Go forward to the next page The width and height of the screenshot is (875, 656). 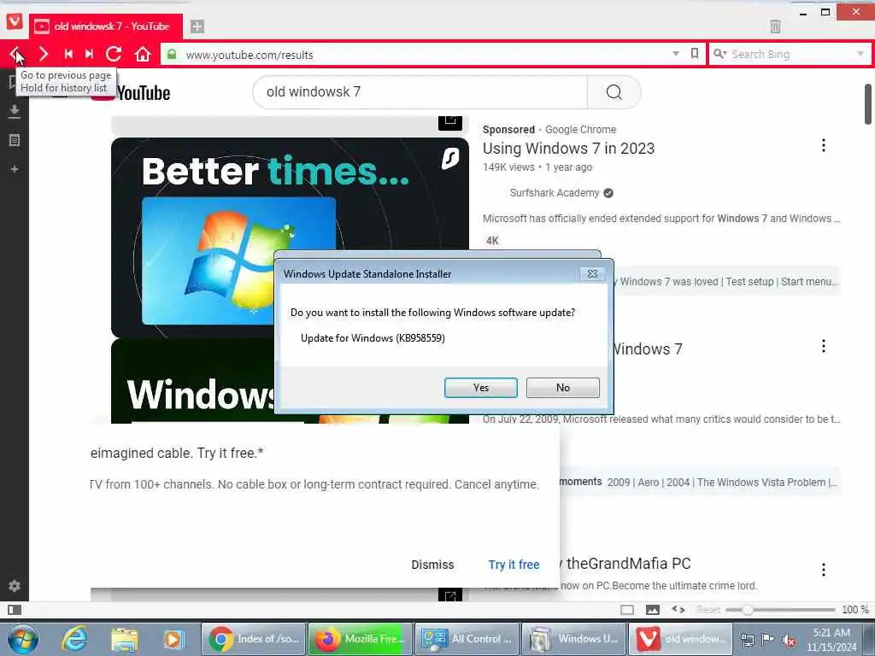tap(43, 54)
